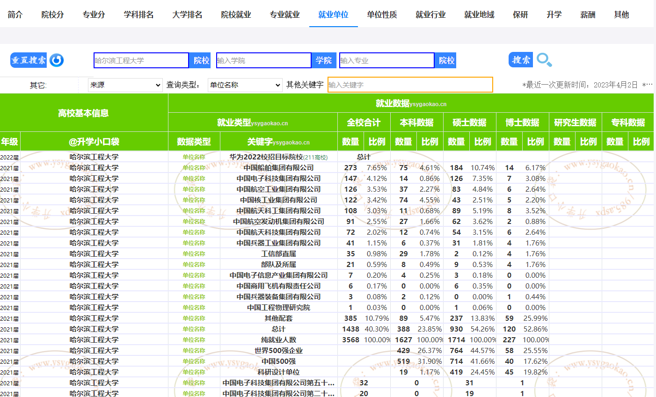Click the @升学小口袋 column header

(94, 141)
